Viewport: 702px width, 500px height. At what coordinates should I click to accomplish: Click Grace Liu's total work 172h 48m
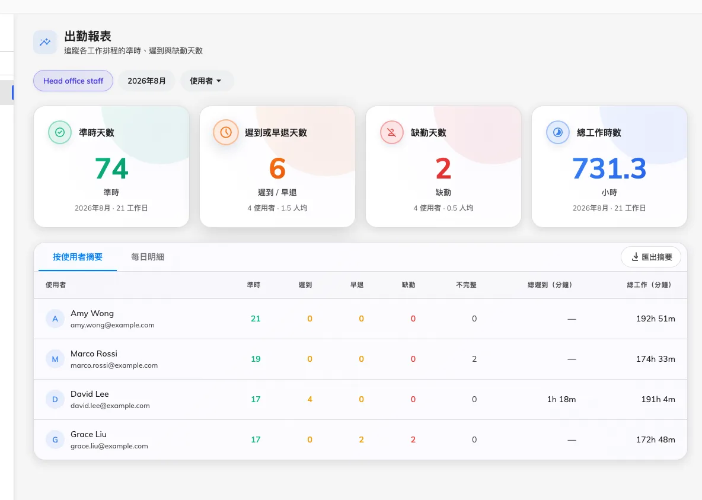[656, 440]
